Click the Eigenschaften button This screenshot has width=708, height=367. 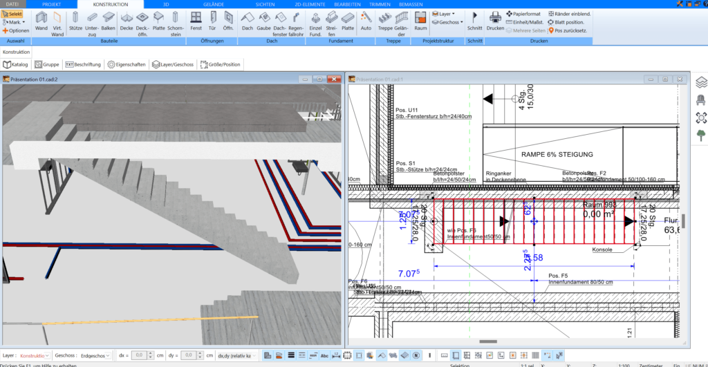[x=127, y=64]
